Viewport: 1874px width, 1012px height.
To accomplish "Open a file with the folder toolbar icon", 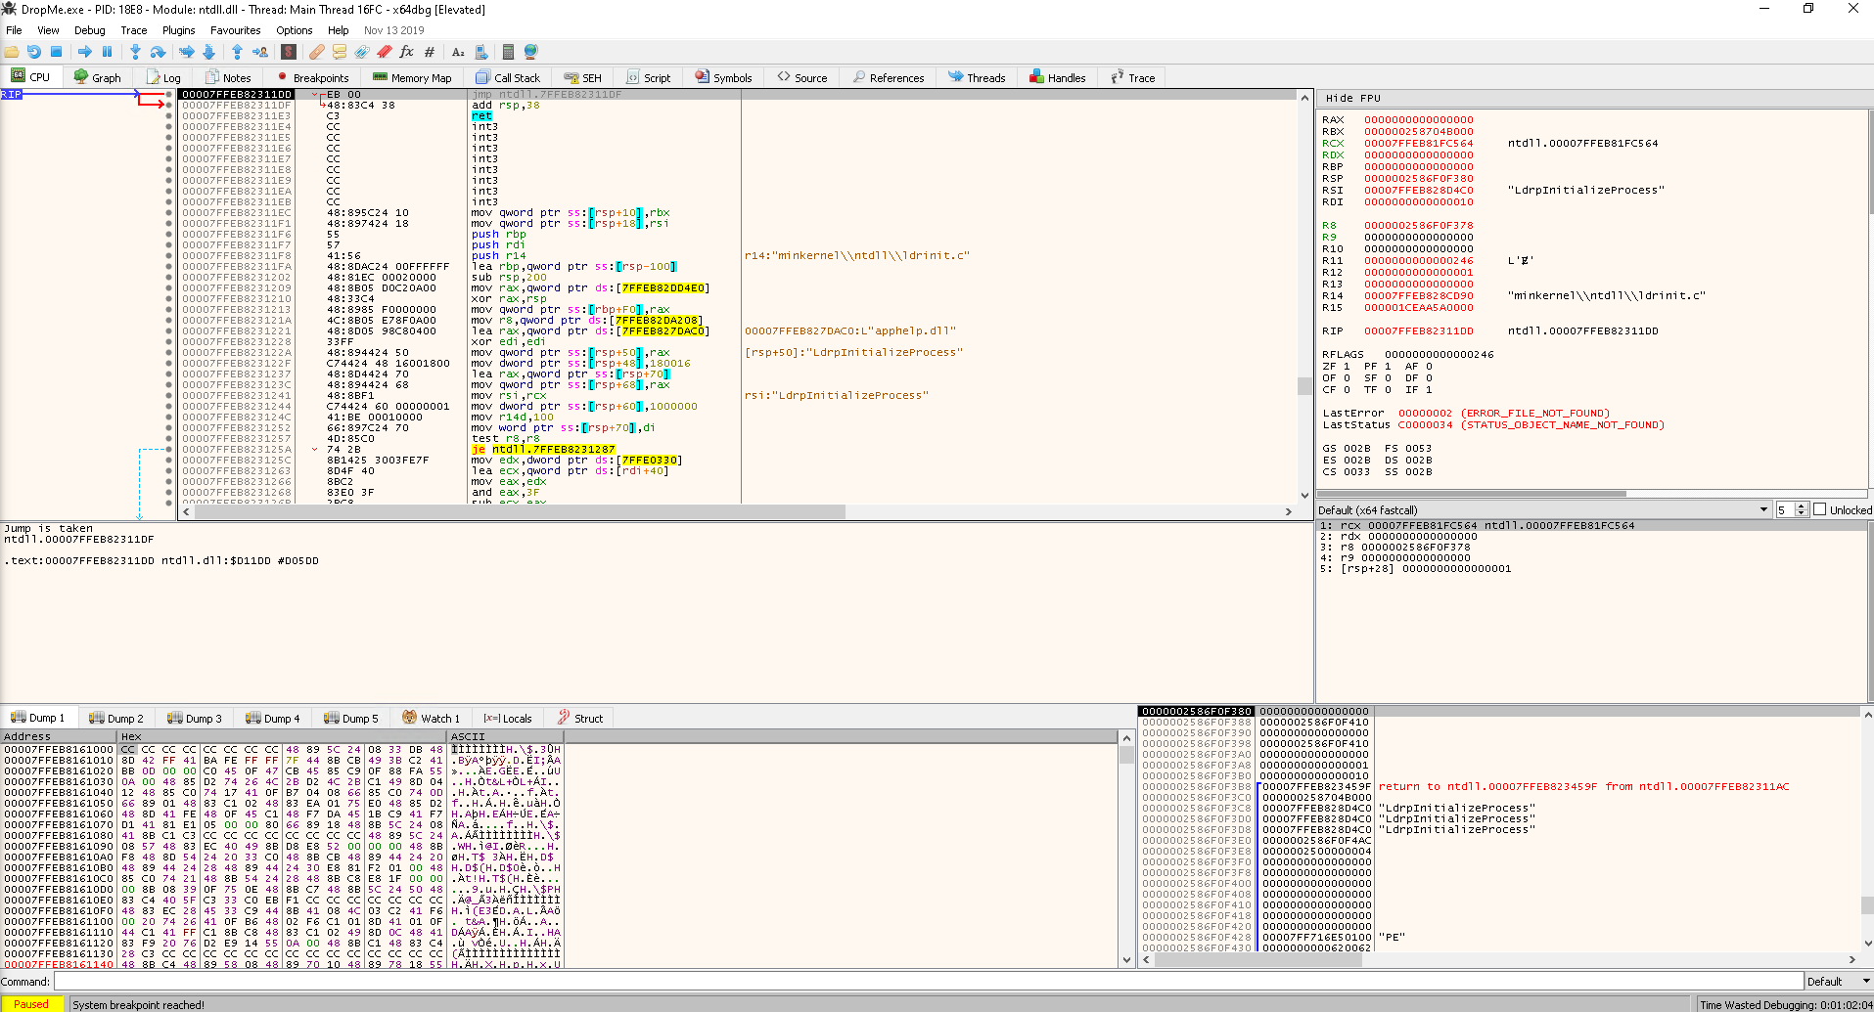I will (x=12, y=52).
